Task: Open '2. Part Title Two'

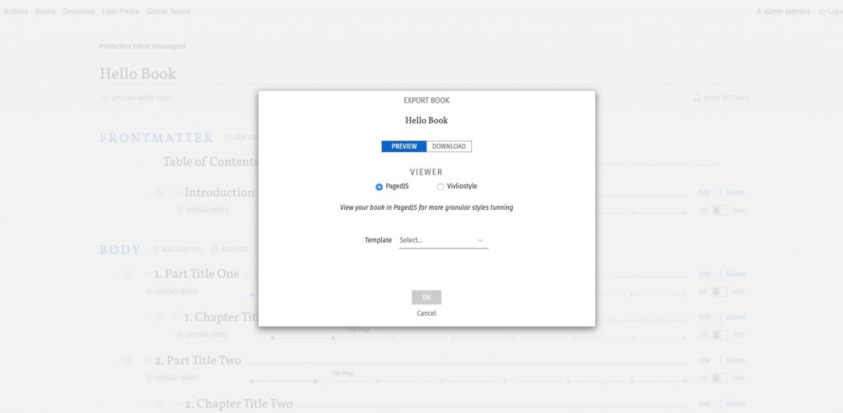Action: (198, 360)
